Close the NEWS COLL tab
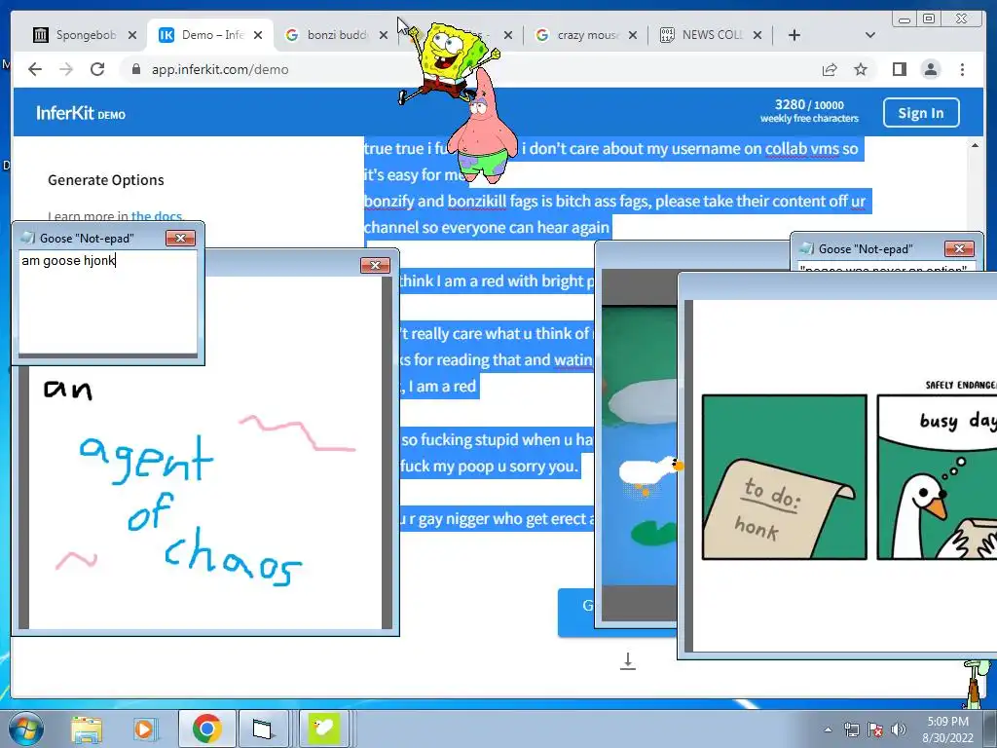 [757, 35]
